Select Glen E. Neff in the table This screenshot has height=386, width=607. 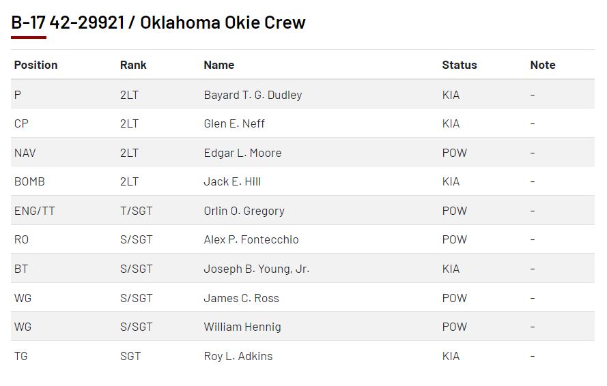click(x=234, y=123)
